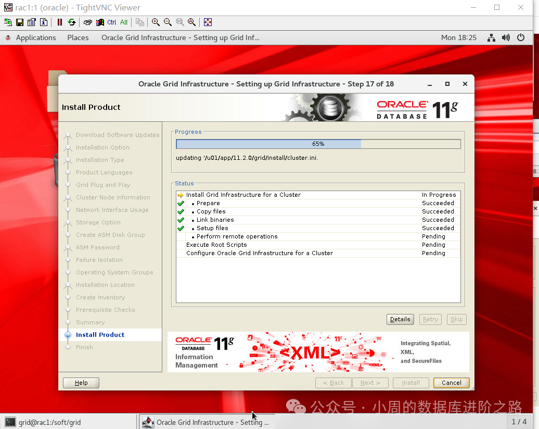Show Connection info icon

point(44,22)
